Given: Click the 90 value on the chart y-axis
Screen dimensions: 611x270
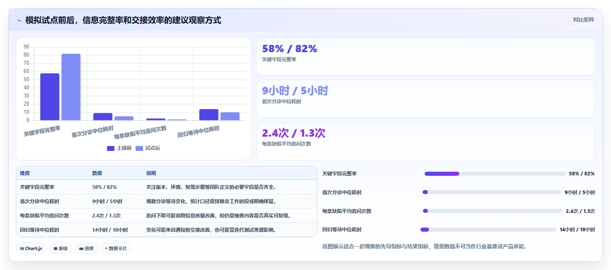Looking at the screenshot, I should pyautogui.click(x=27, y=47).
